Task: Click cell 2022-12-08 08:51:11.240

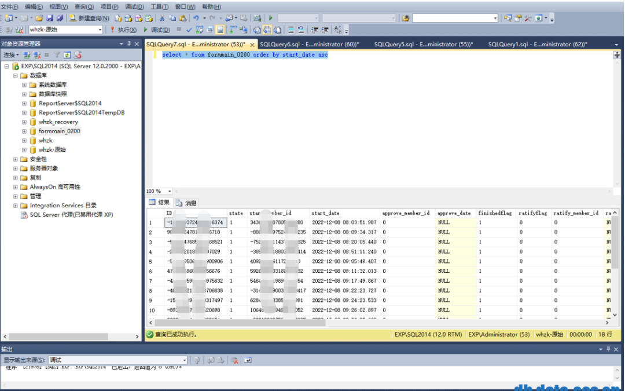Action: [x=345, y=252]
